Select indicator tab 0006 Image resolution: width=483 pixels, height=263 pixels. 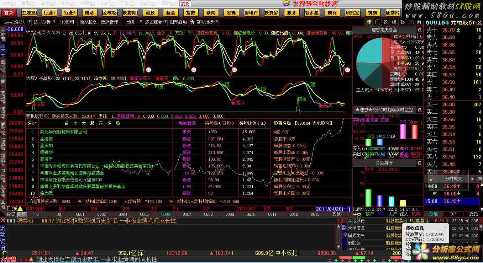click(x=166, y=214)
